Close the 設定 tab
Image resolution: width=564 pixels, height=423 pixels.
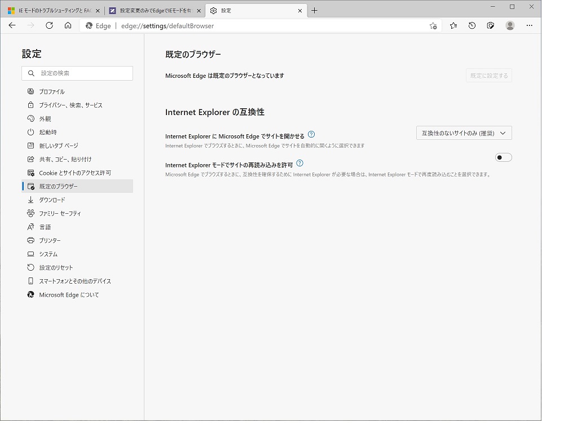point(300,11)
